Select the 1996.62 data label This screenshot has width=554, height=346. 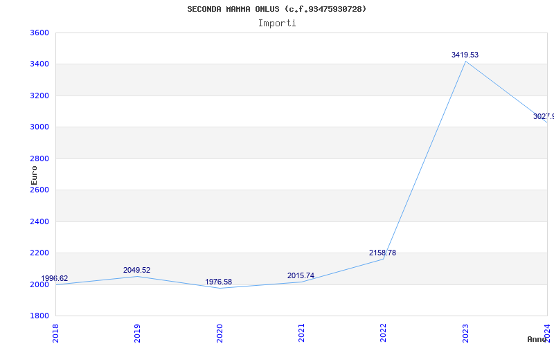click(x=55, y=279)
